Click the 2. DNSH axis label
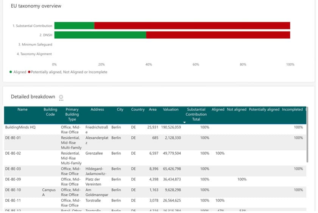This screenshot has height=213, width=318. pyautogui.click(x=46, y=35)
